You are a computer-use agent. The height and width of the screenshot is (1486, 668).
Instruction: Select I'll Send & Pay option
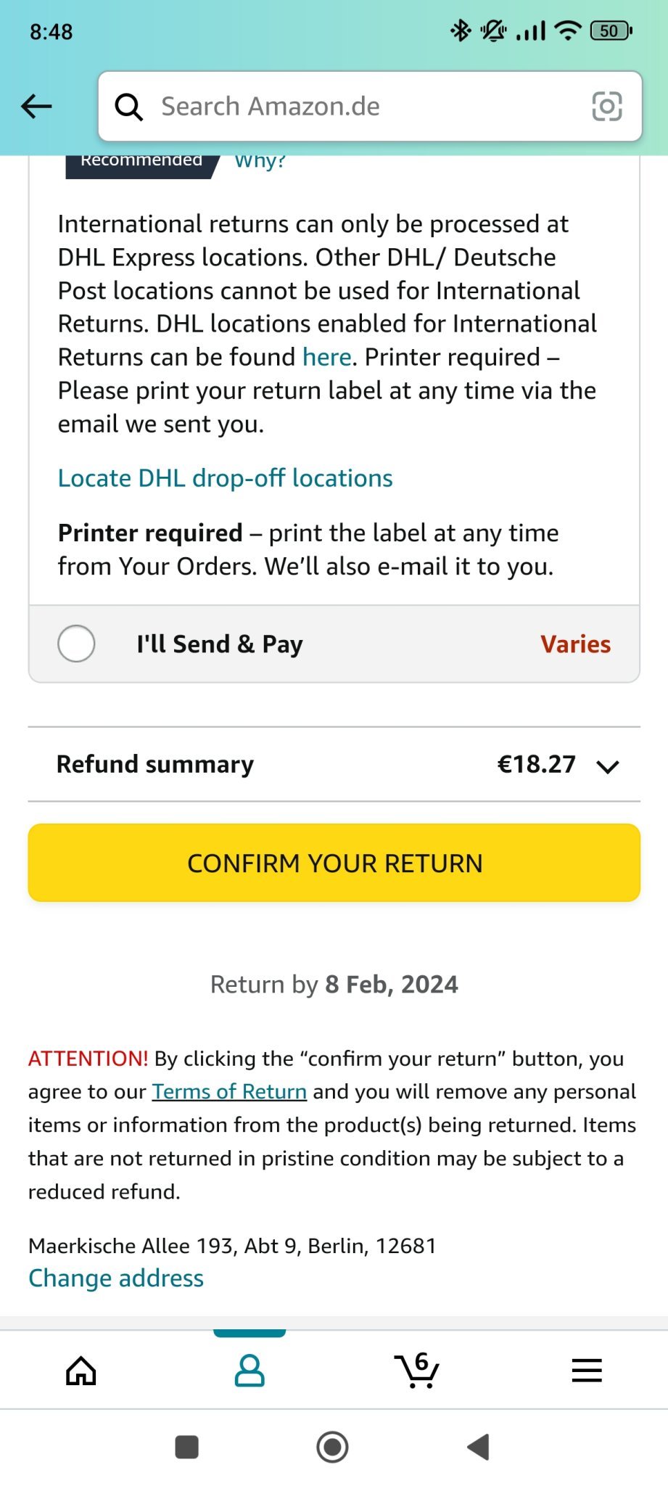coord(76,644)
